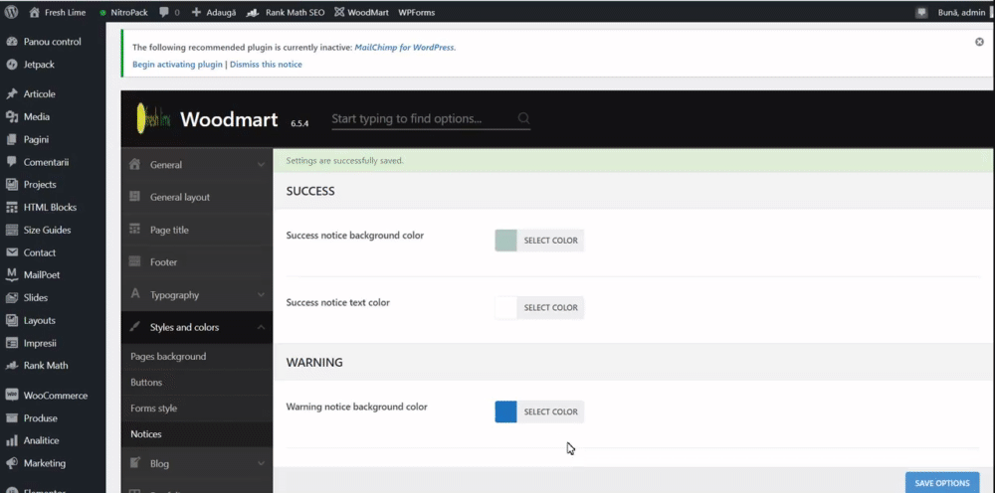Click Success notice text color swatch
This screenshot has width=995, height=493.
tap(505, 308)
